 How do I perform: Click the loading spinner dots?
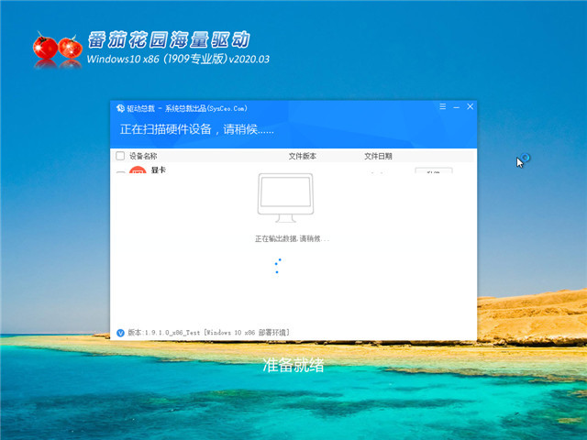coord(278,267)
